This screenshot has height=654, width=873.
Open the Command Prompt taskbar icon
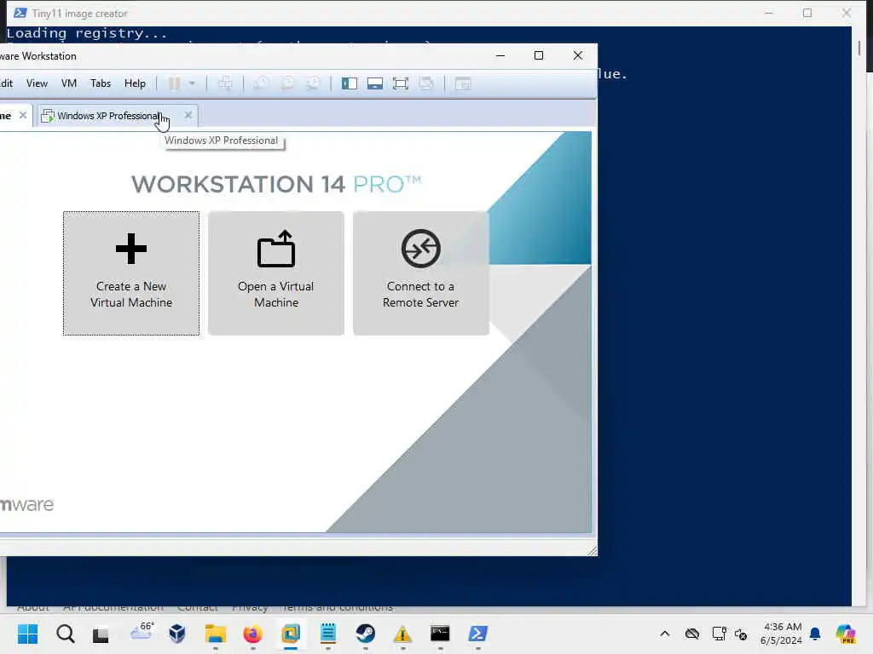[x=440, y=634]
